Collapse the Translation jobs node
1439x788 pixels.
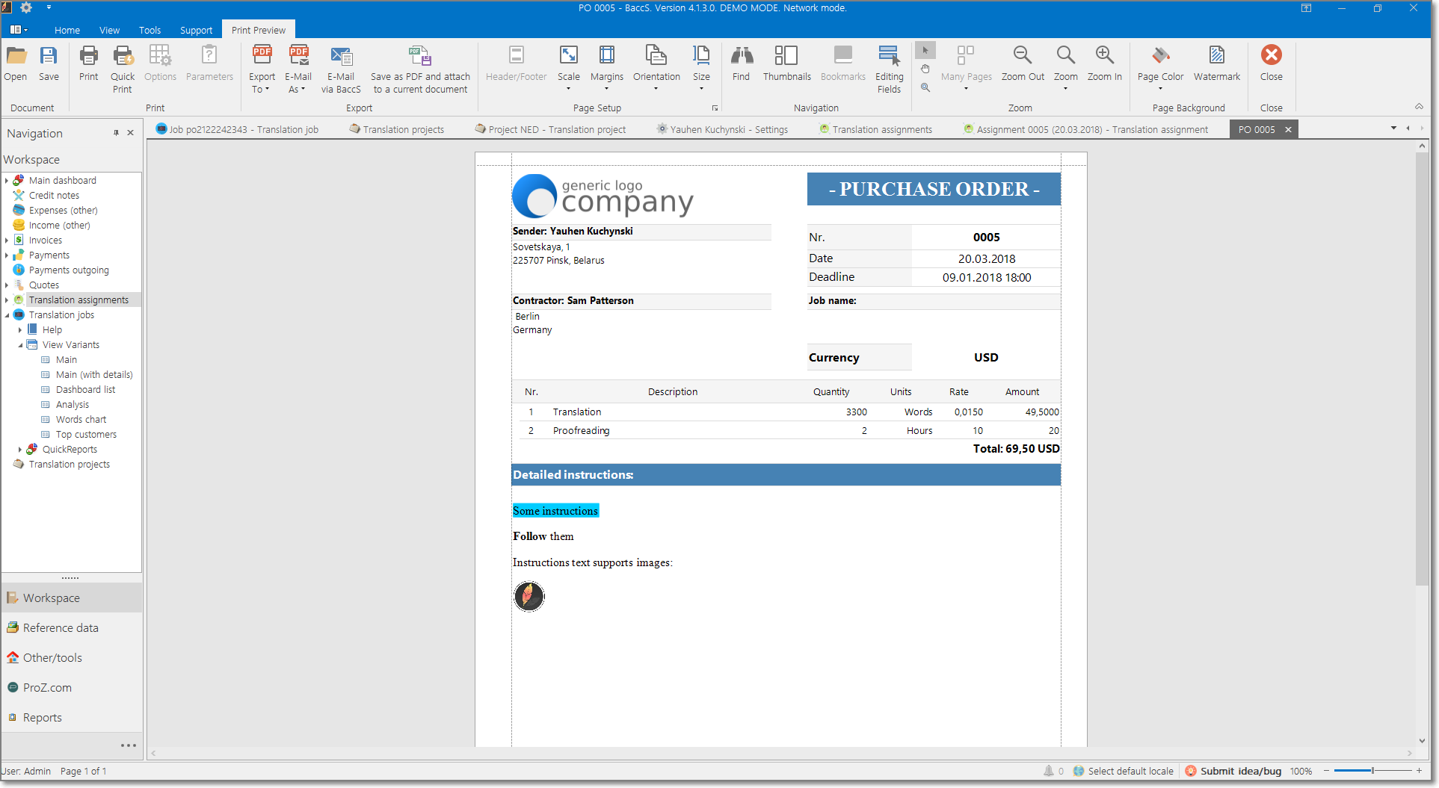click(x=7, y=315)
